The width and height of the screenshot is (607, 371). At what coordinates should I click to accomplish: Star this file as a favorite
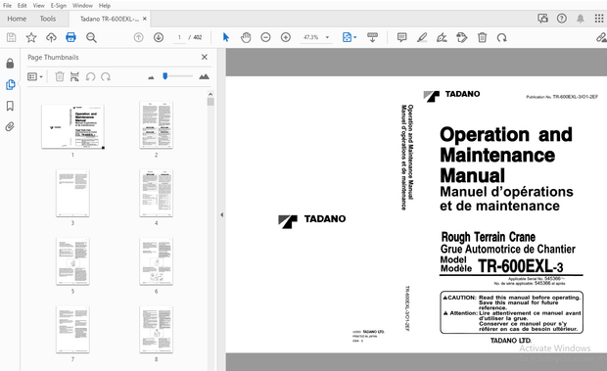pos(31,37)
